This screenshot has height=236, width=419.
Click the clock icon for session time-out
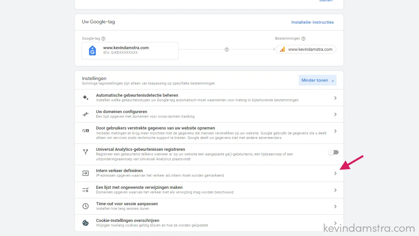[x=85, y=206]
